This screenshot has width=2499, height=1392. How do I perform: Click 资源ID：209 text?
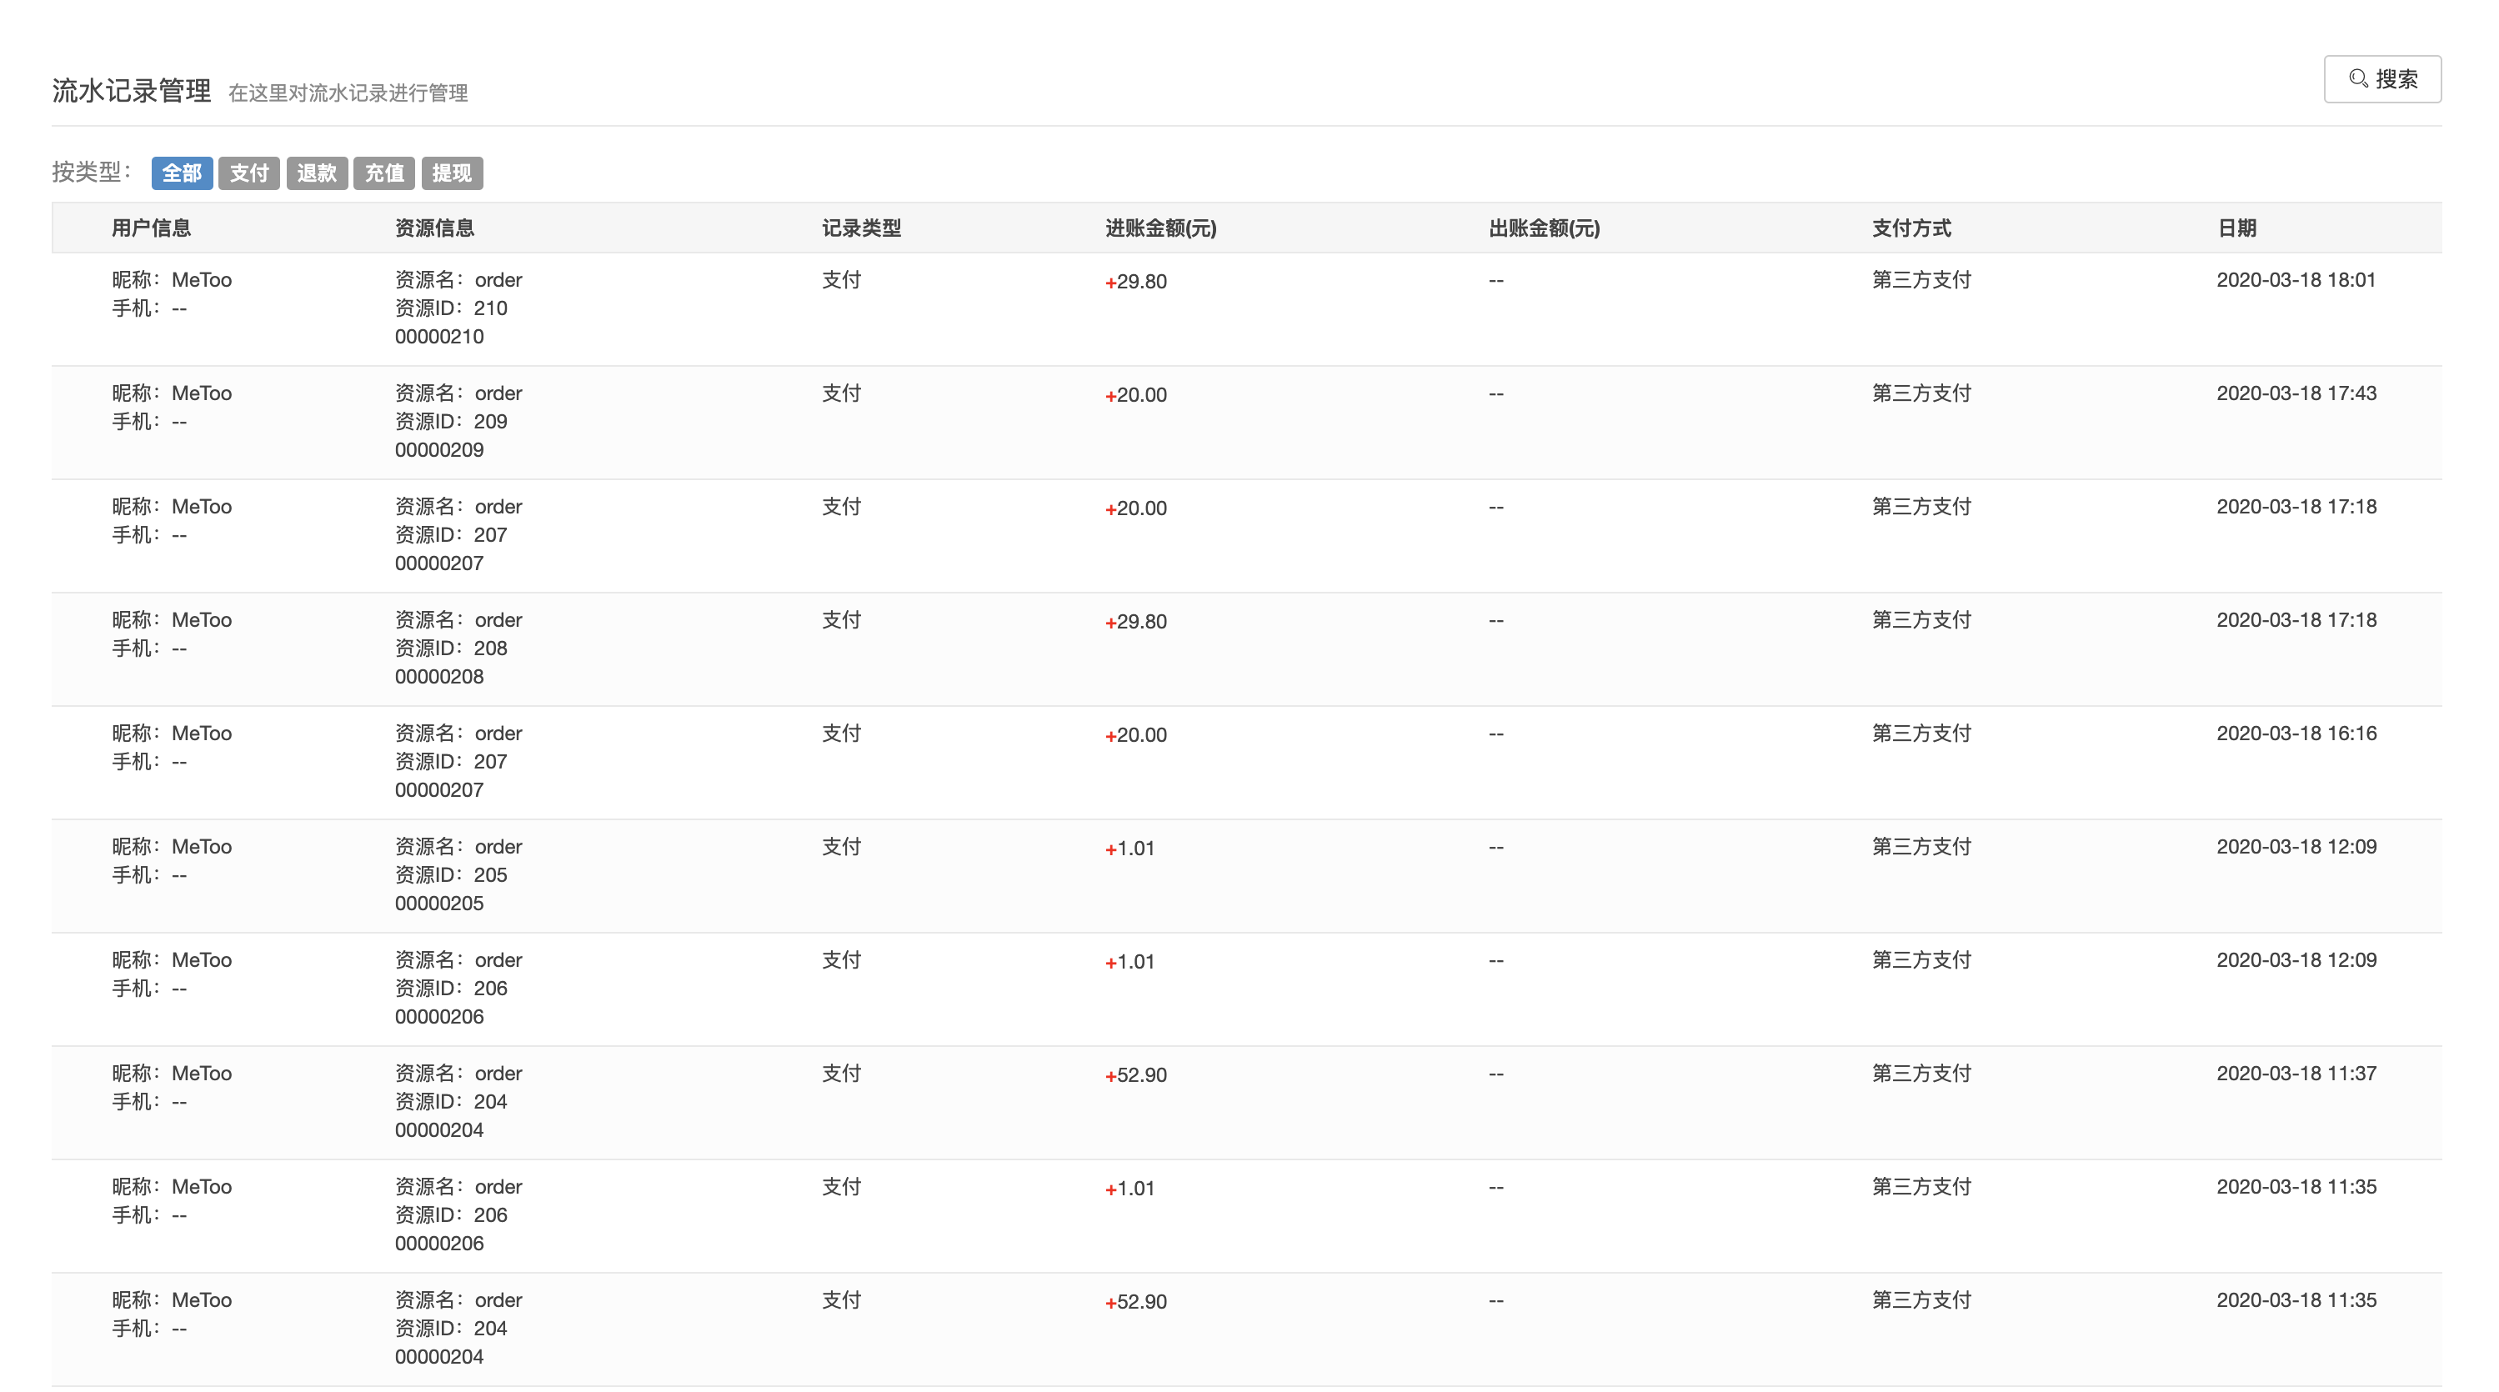click(x=451, y=421)
